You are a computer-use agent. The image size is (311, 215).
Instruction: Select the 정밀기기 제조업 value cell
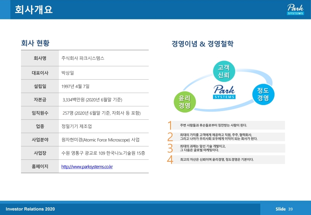pyautogui.click(x=104, y=126)
